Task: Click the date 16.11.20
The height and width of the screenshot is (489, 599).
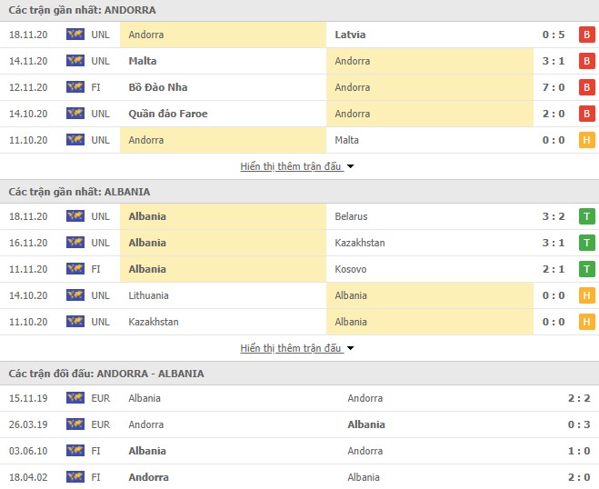Action: coord(28,243)
